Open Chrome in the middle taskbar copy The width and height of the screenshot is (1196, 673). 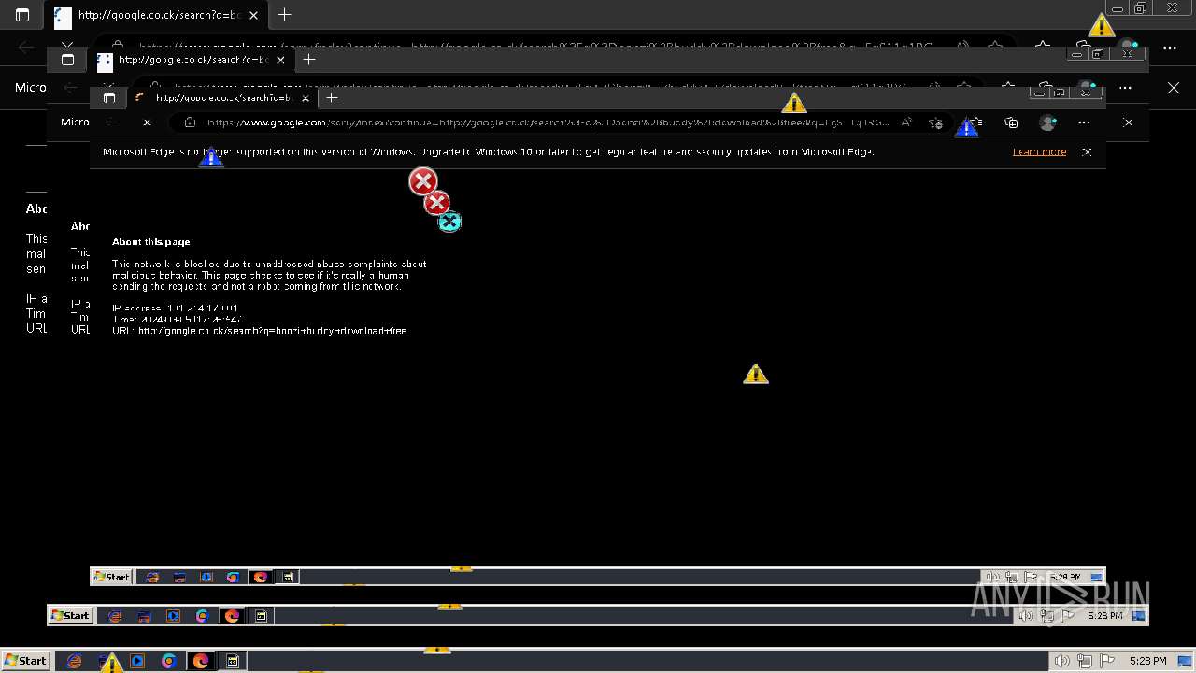(203, 616)
